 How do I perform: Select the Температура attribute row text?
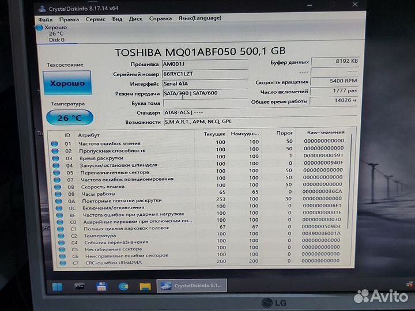pos(100,236)
